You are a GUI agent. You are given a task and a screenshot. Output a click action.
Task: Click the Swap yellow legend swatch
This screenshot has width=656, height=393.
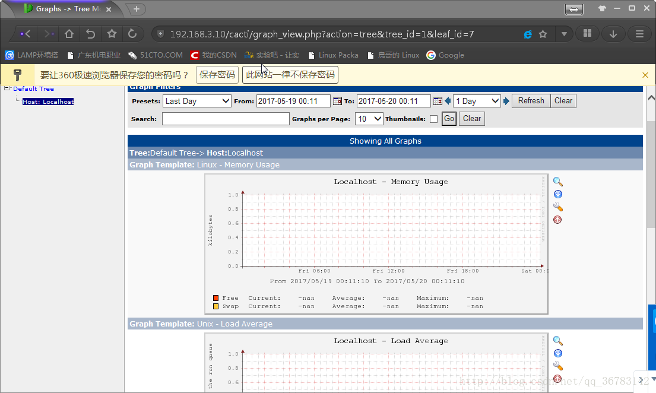(x=216, y=306)
